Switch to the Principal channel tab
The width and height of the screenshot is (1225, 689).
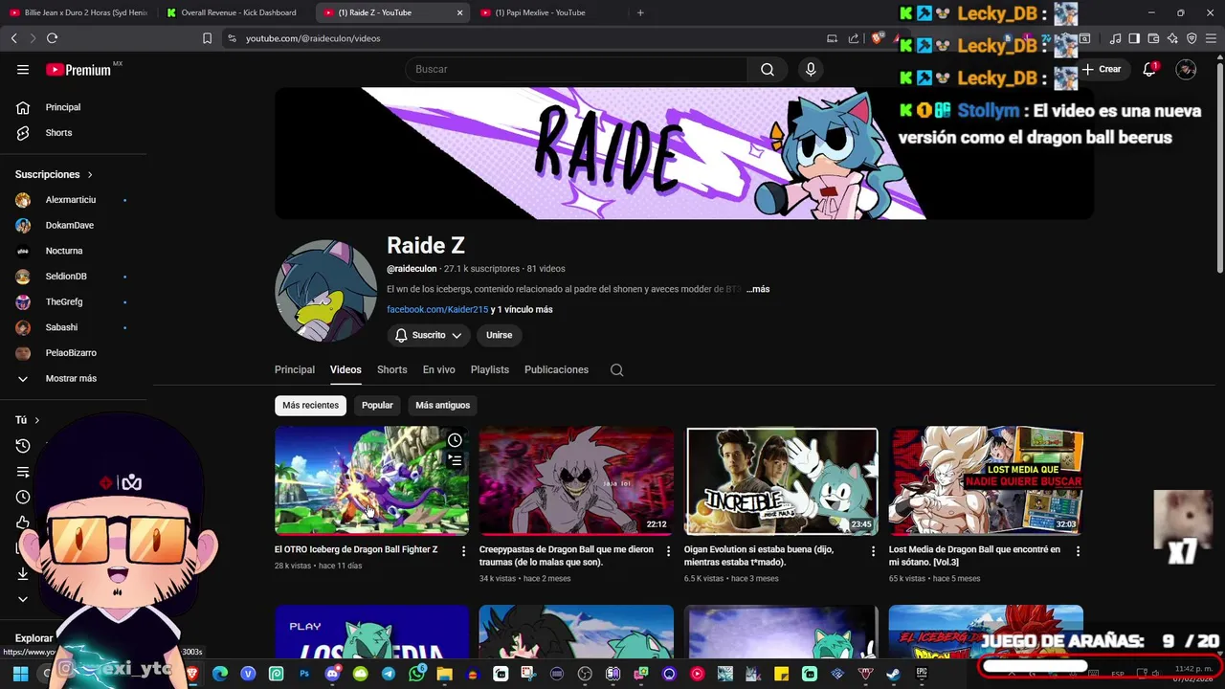click(x=295, y=370)
